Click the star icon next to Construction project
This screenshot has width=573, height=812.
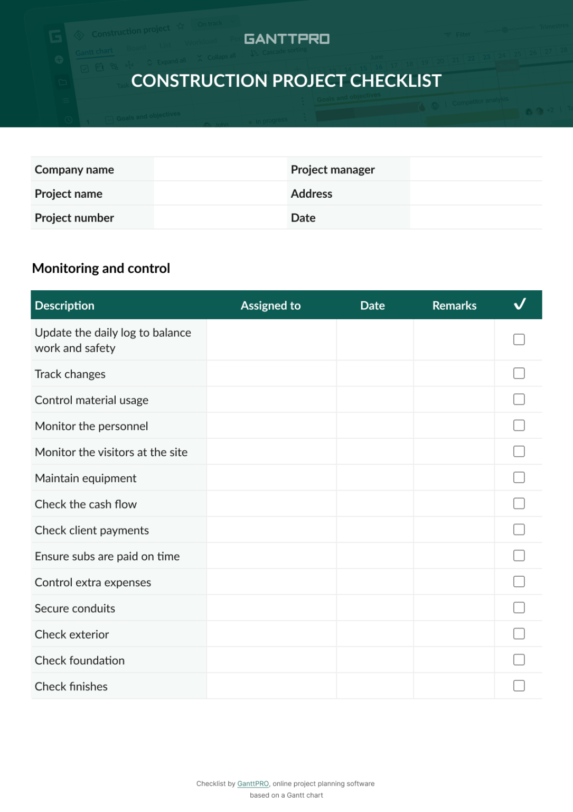click(180, 26)
